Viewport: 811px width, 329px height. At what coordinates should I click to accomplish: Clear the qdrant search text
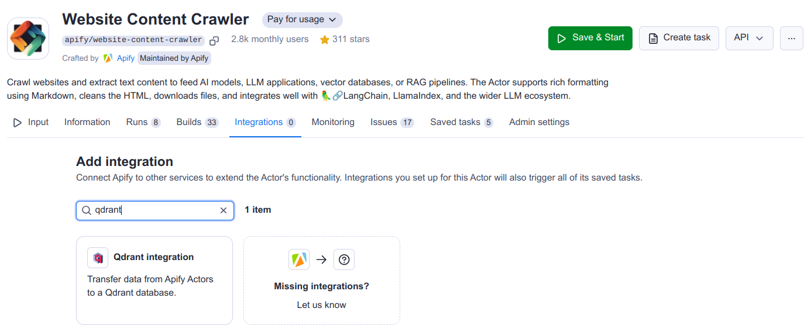pyautogui.click(x=223, y=210)
